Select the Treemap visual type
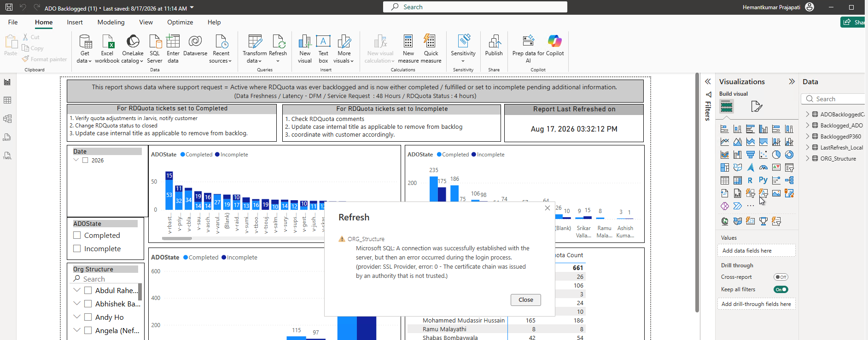868x340 pixels. click(725, 167)
